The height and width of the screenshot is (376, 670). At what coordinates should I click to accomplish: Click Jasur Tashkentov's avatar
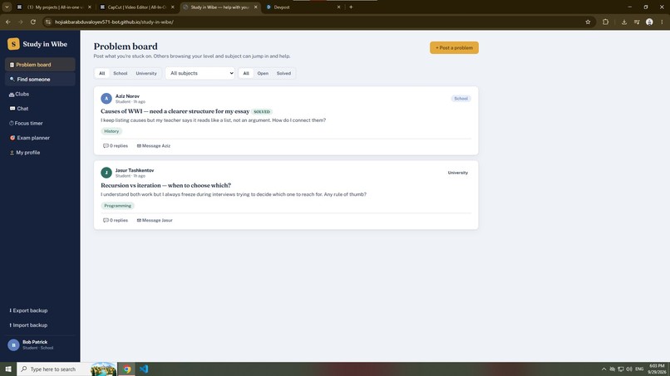pyautogui.click(x=106, y=173)
